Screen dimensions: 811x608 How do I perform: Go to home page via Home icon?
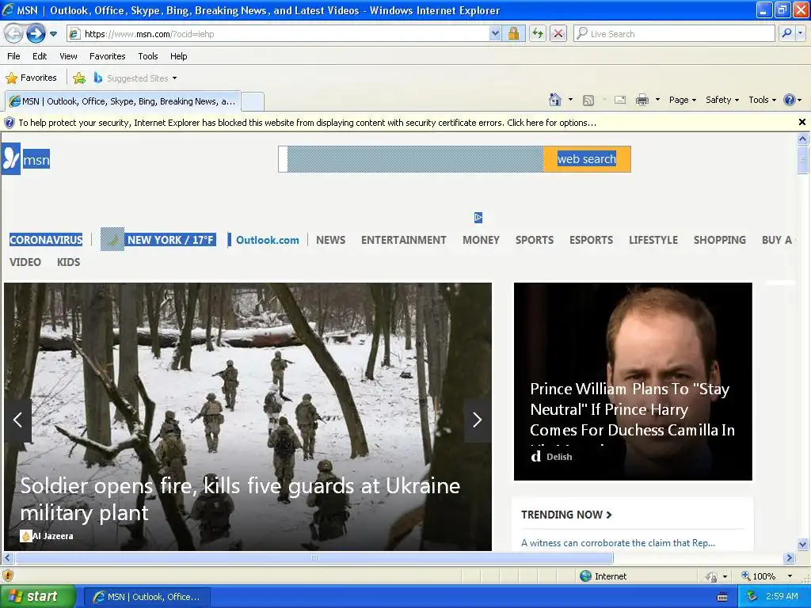click(x=555, y=100)
